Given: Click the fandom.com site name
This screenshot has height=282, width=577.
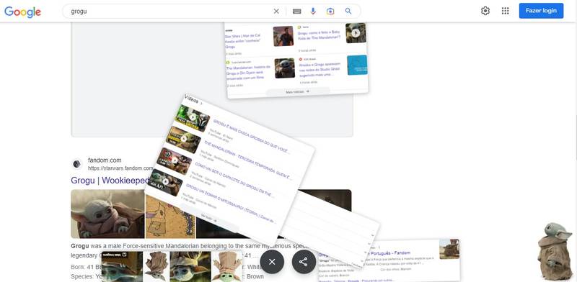Looking at the screenshot, I should point(105,160).
